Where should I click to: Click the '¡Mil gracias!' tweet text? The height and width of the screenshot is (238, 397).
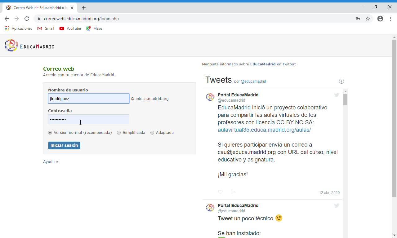coord(233,174)
